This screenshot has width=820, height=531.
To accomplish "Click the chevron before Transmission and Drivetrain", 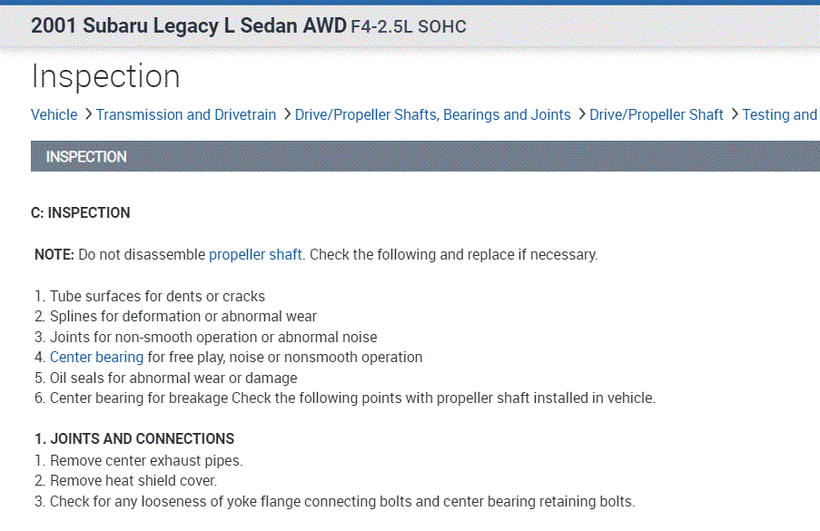I will [x=88, y=114].
